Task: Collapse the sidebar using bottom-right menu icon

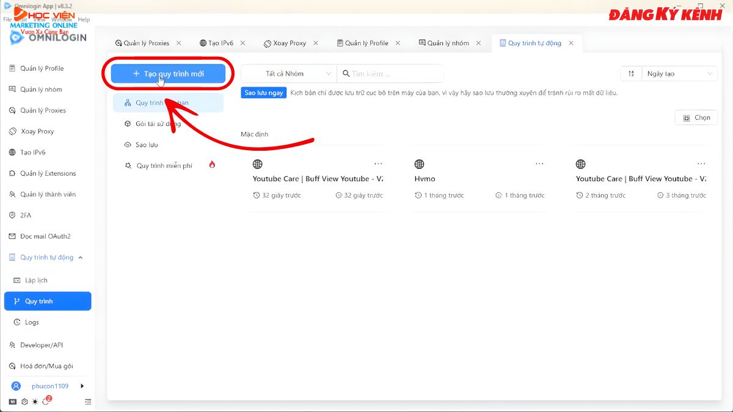Action: tap(88, 402)
